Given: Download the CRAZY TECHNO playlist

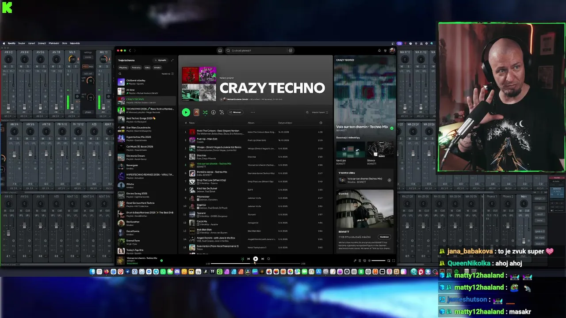Looking at the screenshot, I should pyautogui.click(x=213, y=112).
